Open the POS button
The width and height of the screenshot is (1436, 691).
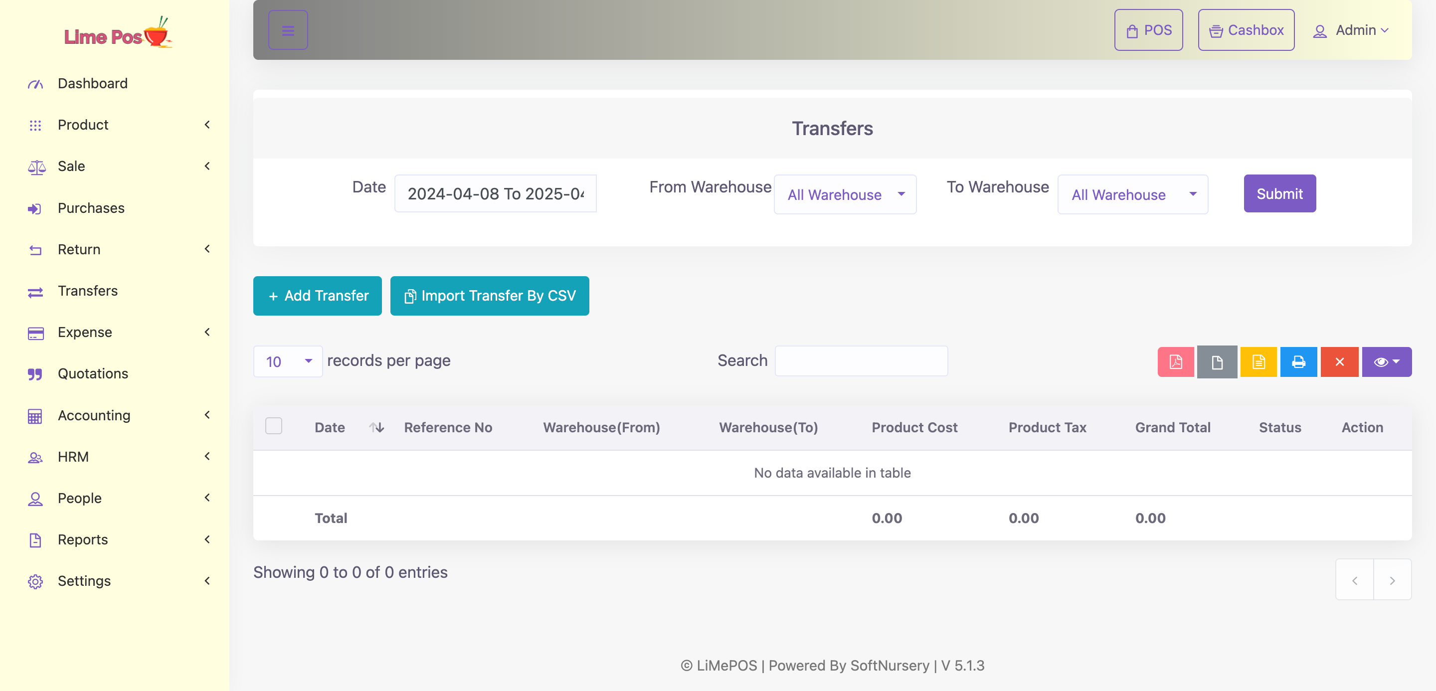pyautogui.click(x=1148, y=30)
